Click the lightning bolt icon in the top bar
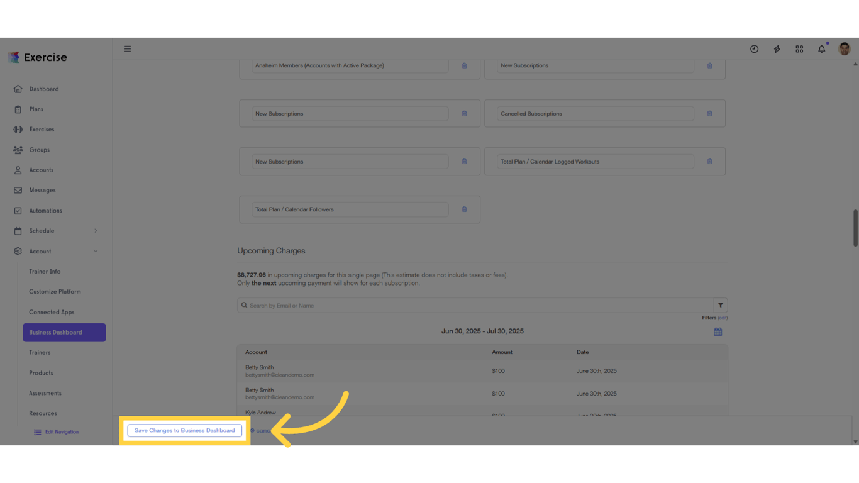859x483 pixels. tap(777, 48)
